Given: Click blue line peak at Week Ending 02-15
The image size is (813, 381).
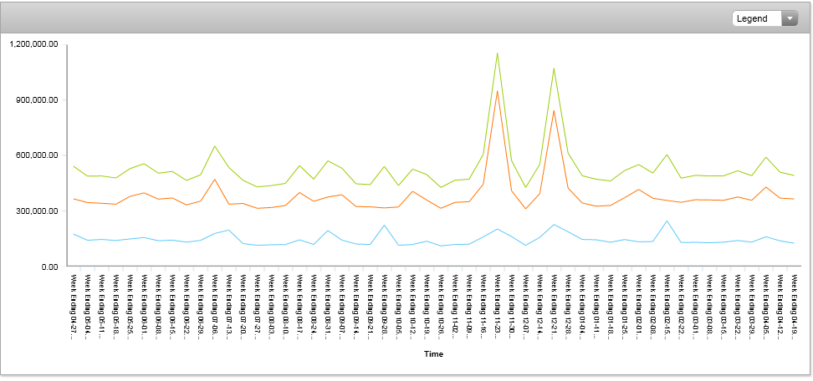Looking at the screenshot, I should [667, 221].
